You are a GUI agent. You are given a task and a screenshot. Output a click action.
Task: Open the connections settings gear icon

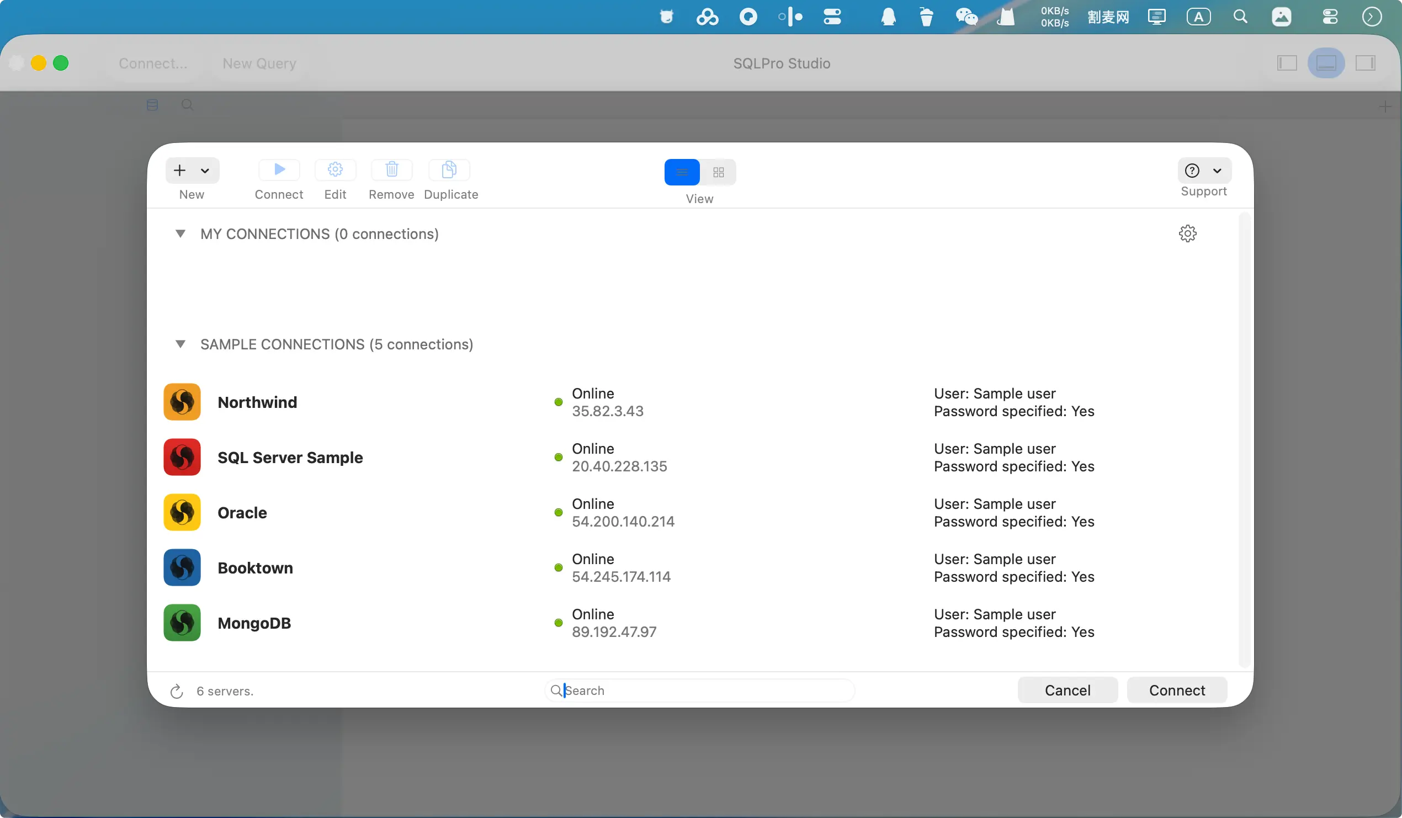1187,233
